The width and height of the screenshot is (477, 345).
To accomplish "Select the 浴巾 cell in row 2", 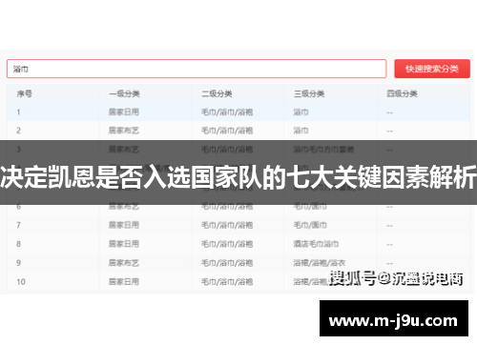I will (x=301, y=131).
